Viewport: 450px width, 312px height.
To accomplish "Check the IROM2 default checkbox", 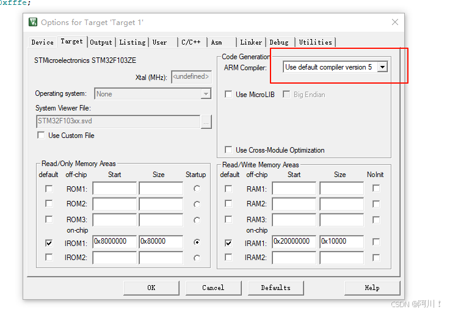I will [x=49, y=257].
